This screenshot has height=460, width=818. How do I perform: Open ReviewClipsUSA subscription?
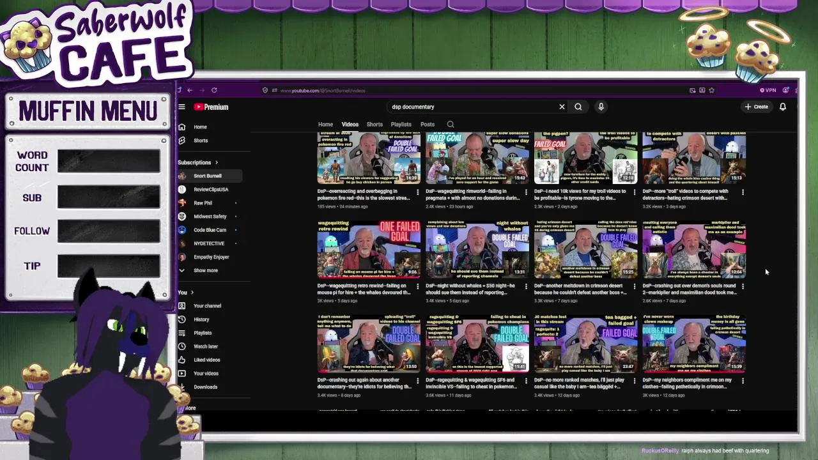coord(211,189)
